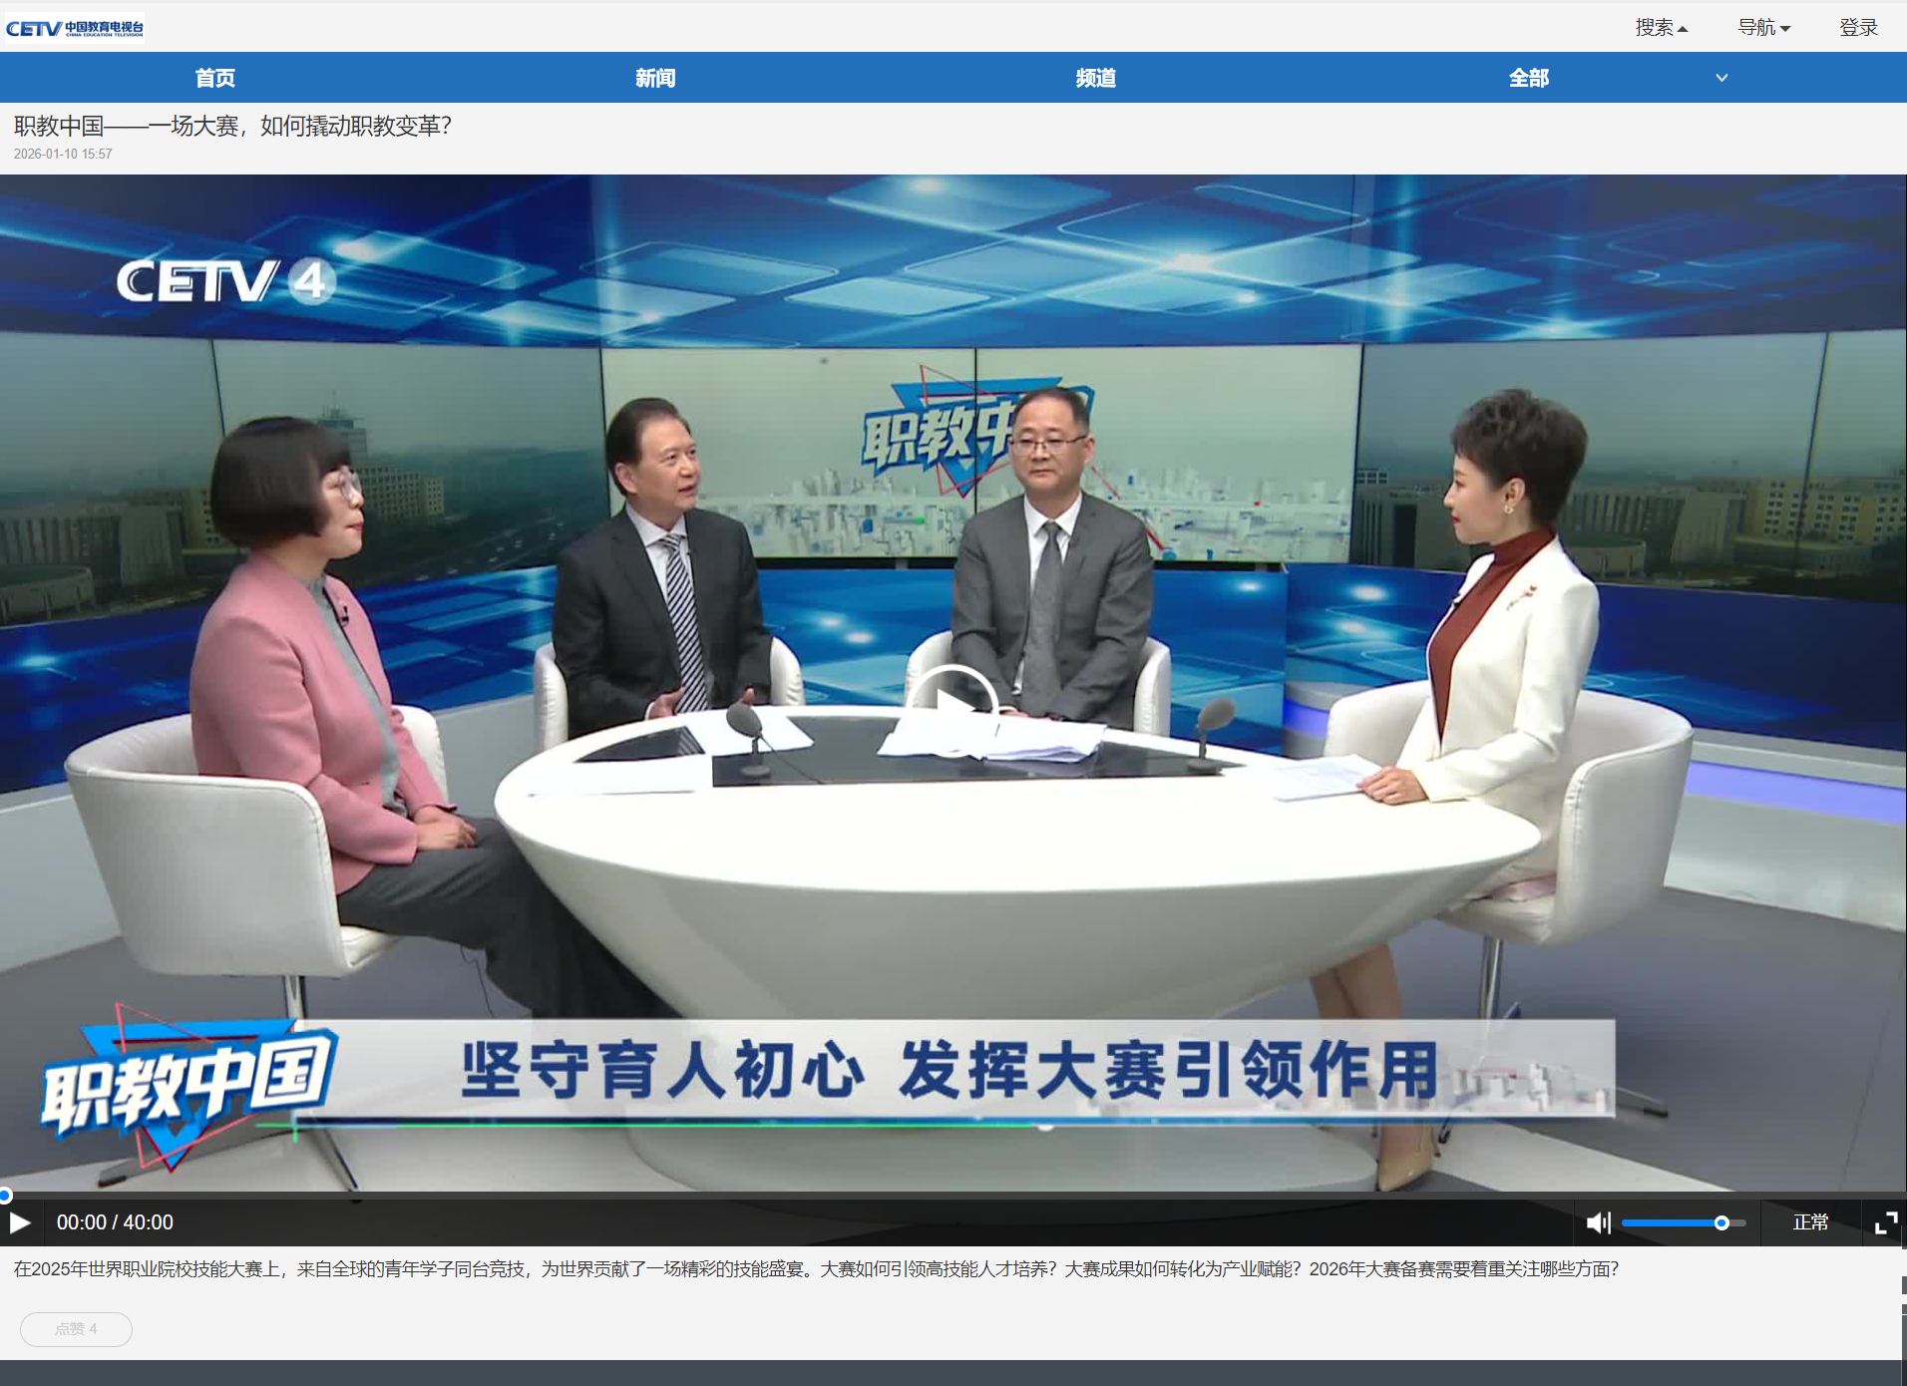Click the 00:00 / 40:00 time display

(x=115, y=1222)
